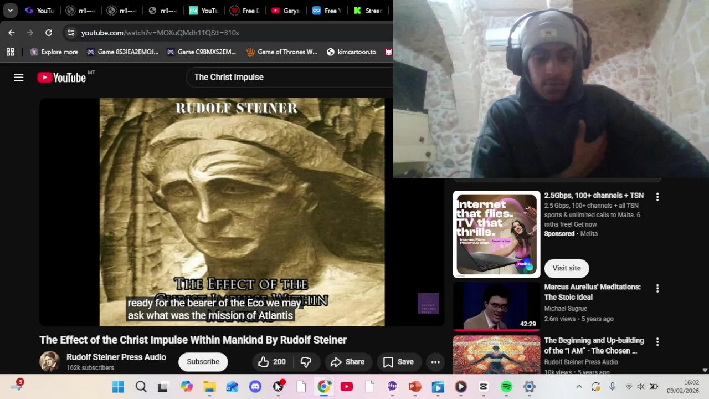Click the '2.5Gbps, 100+ channels + TSN' ad title
709x399 pixels.
594,196
